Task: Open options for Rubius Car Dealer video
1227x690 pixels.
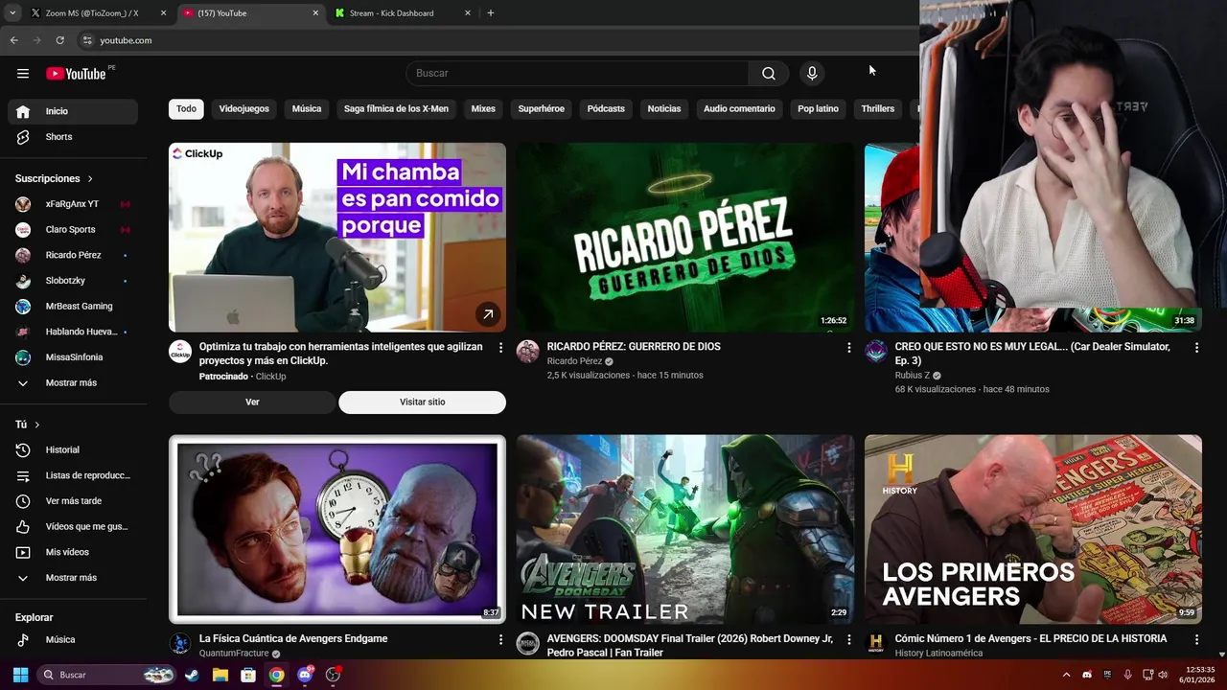Action: 1196,348
